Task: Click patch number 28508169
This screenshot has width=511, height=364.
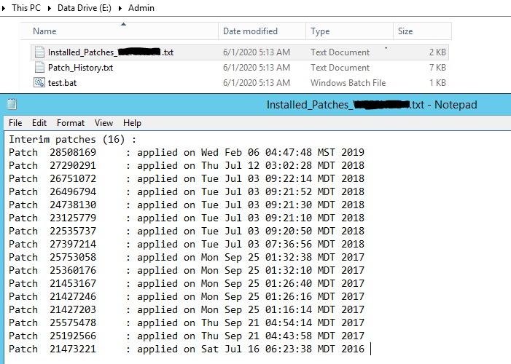Action: (x=73, y=152)
